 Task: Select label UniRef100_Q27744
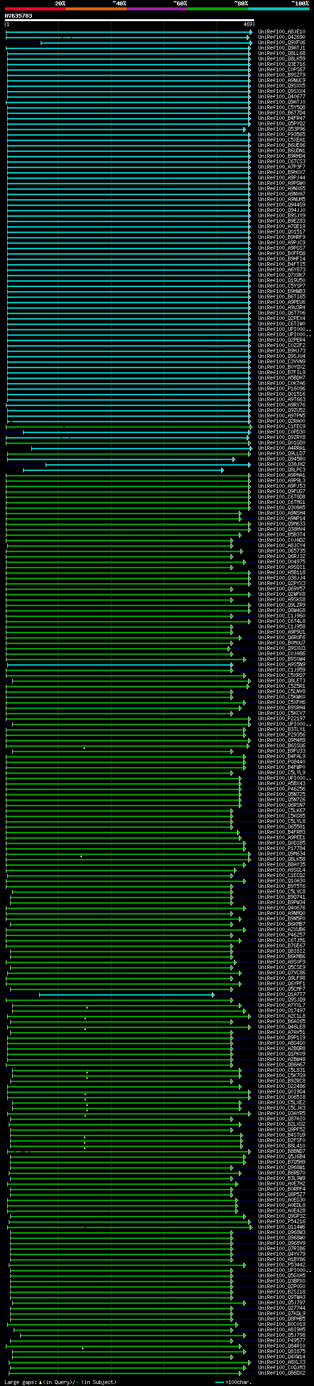(x=282, y=1308)
